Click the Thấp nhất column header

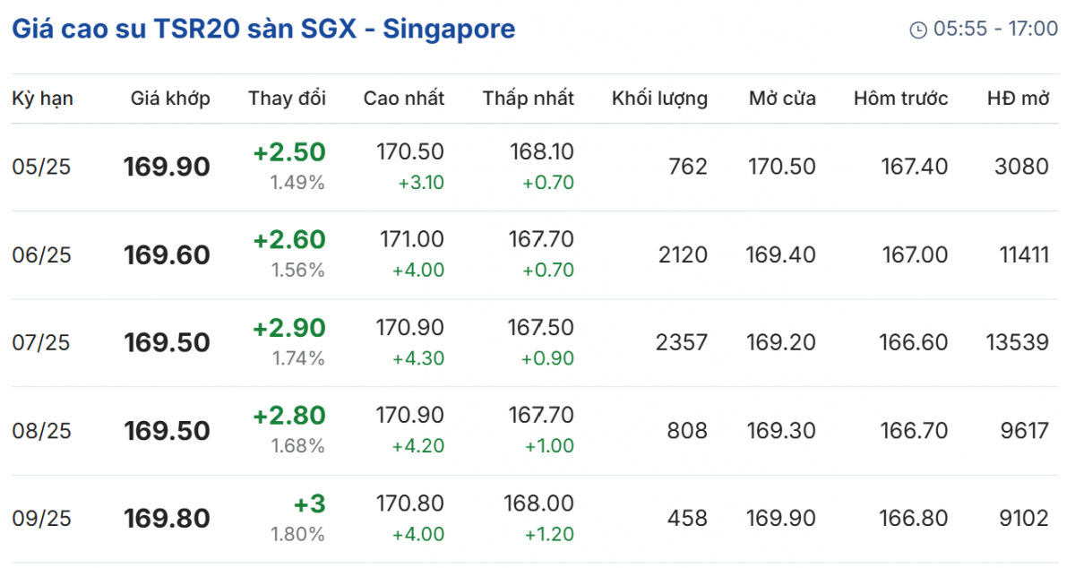coord(529,99)
